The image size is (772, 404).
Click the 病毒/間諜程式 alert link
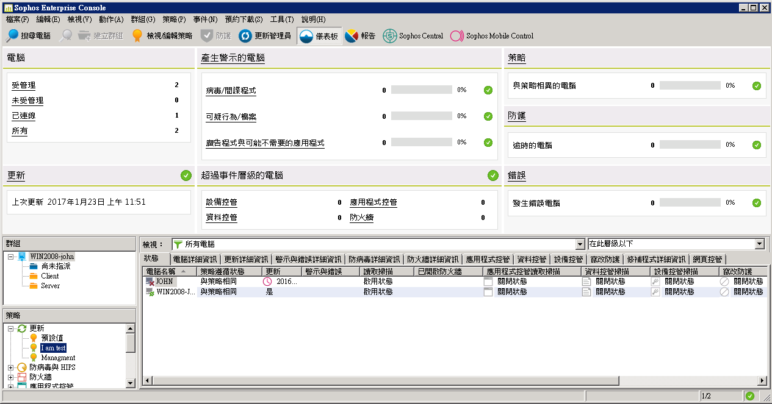[231, 90]
